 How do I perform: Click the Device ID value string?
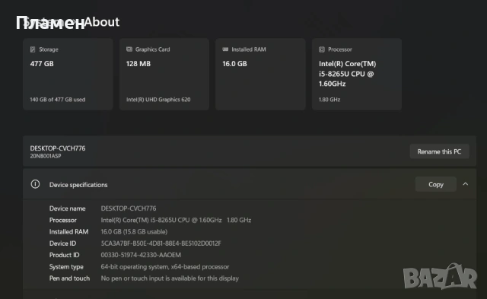(161, 243)
